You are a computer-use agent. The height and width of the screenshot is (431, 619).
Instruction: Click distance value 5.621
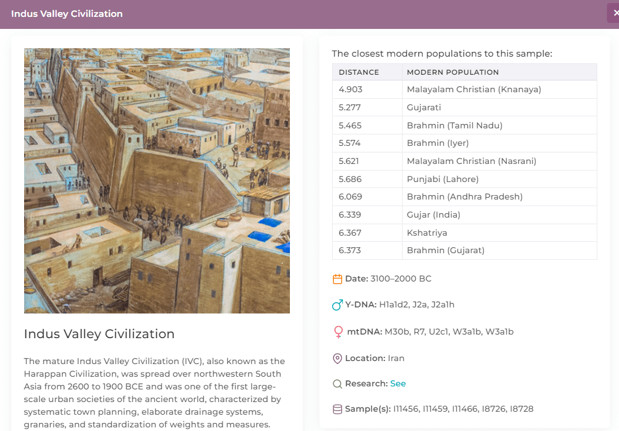coord(349,161)
